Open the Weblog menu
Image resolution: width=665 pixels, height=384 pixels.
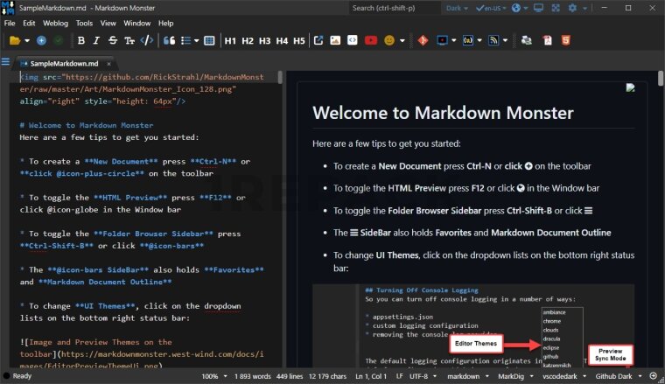click(x=55, y=23)
